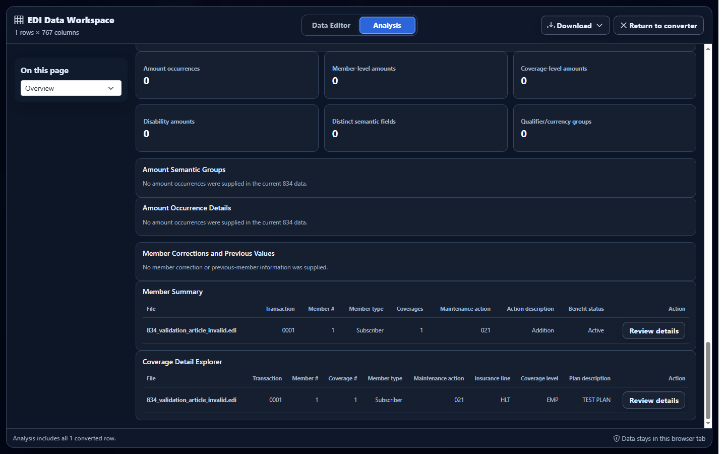Click the Coverages column header
This screenshot has width=726, height=454.
410,309
